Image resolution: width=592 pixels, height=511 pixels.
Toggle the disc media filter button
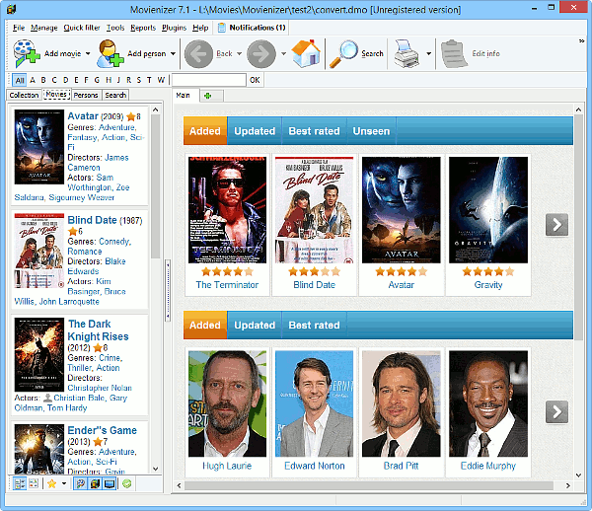click(80, 483)
